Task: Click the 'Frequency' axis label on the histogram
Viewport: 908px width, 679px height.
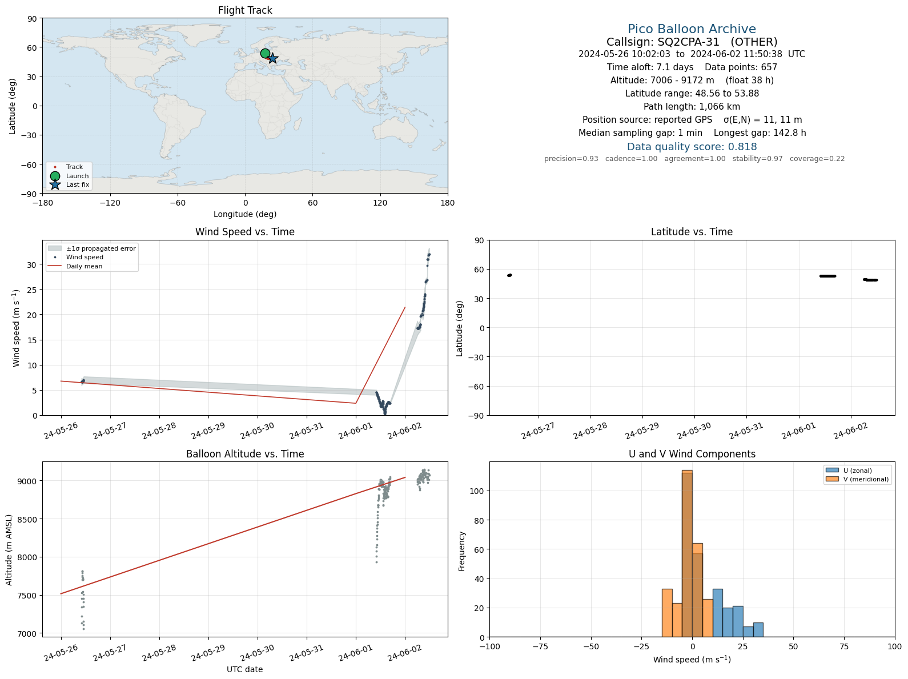Action: (x=462, y=551)
